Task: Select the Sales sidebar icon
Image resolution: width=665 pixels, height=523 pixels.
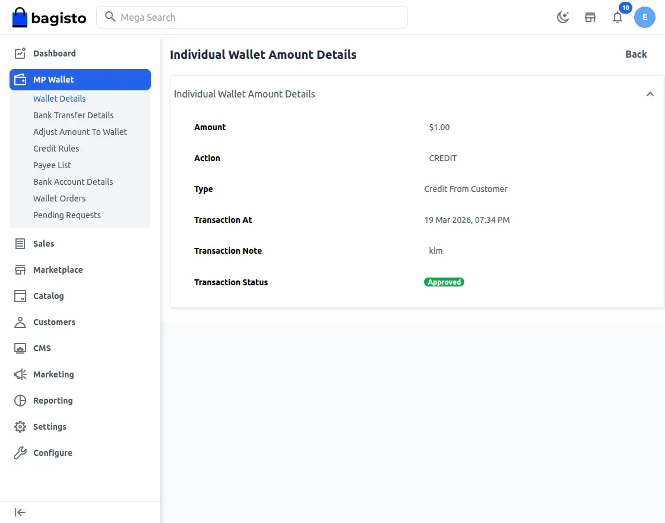Action: tap(20, 243)
